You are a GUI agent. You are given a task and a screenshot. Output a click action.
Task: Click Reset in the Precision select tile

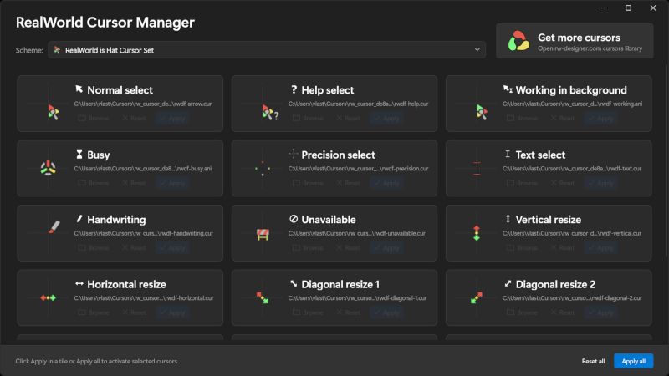(348, 183)
